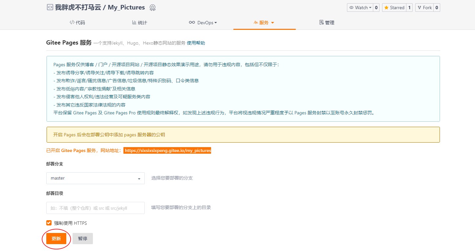The image size is (475, 251).
Task: Open the 代码 tab
Action: [77, 23]
